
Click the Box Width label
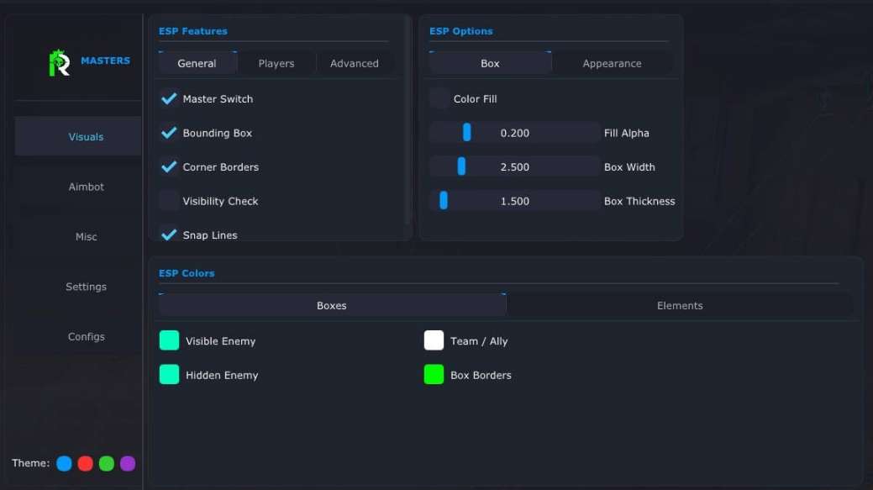pyautogui.click(x=629, y=167)
